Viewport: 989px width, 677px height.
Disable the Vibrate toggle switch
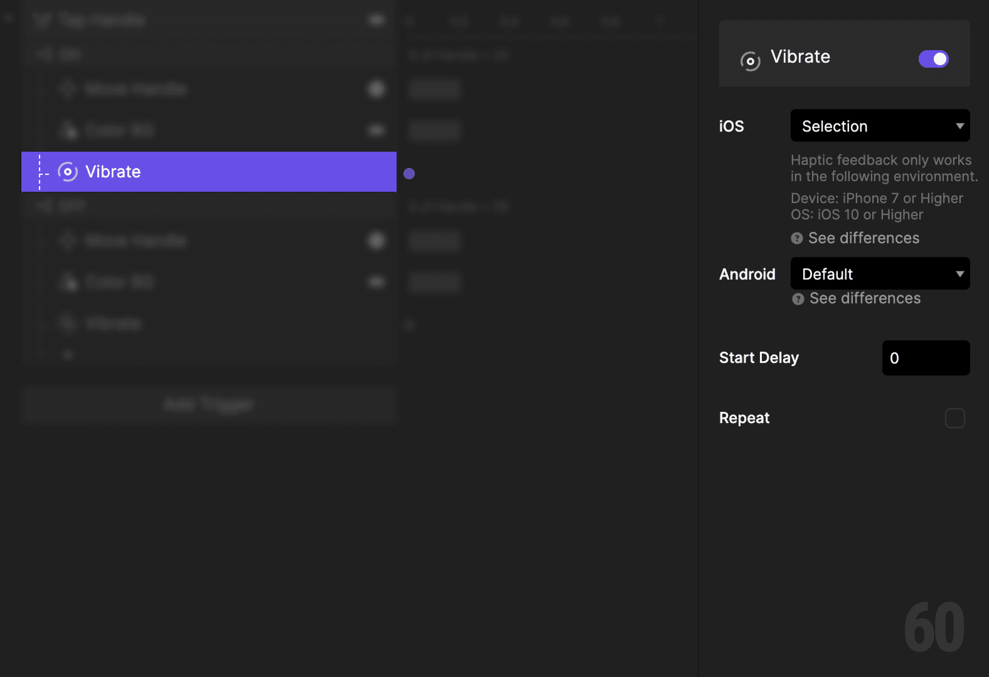pos(933,59)
